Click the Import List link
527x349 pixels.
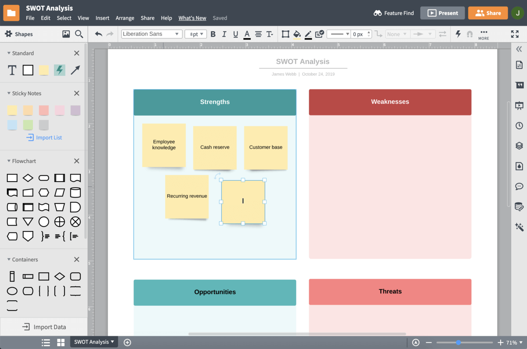point(44,138)
